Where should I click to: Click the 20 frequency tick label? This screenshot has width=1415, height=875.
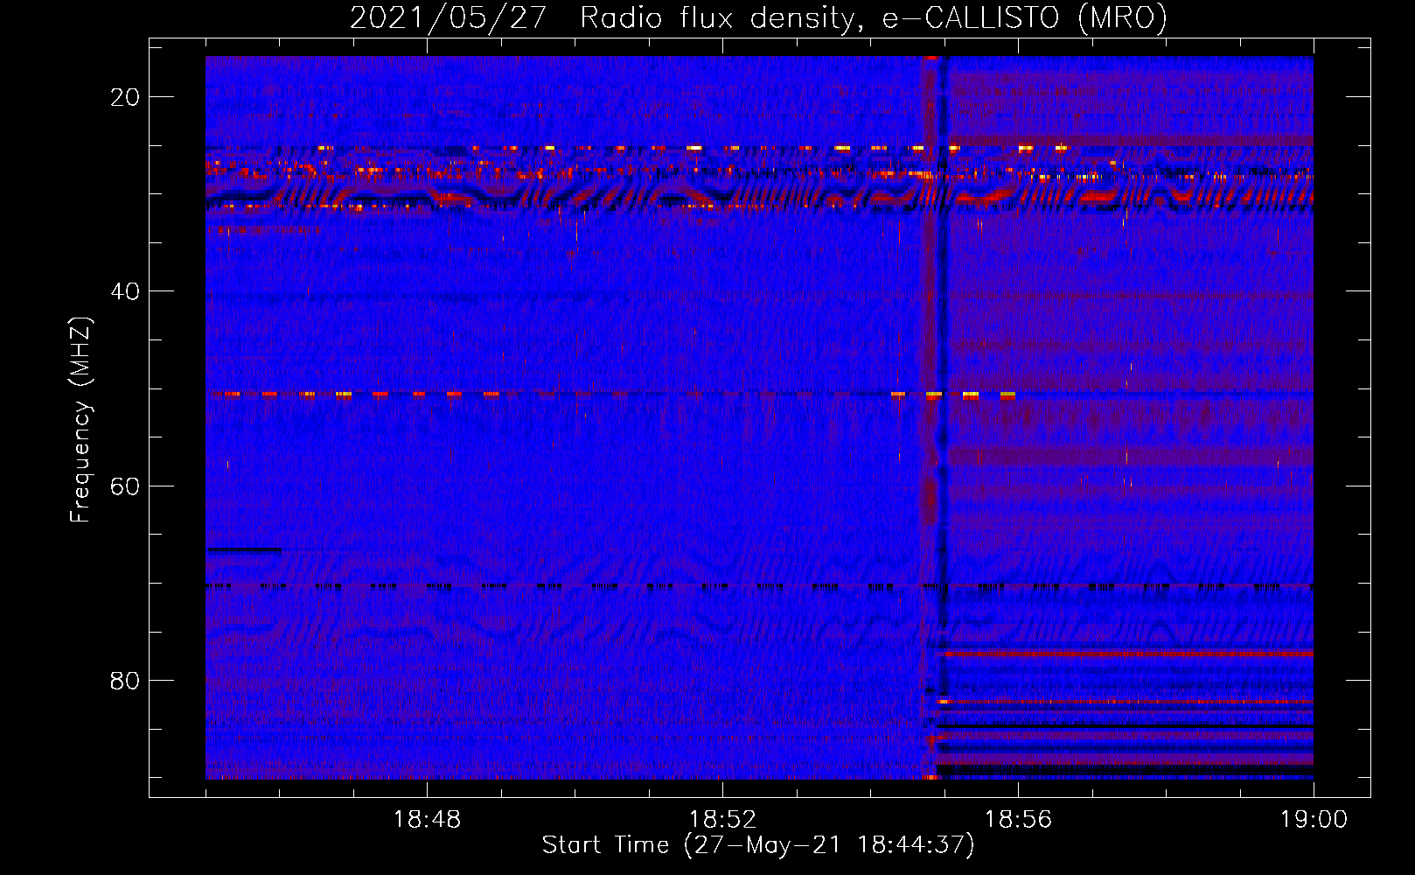125,97
